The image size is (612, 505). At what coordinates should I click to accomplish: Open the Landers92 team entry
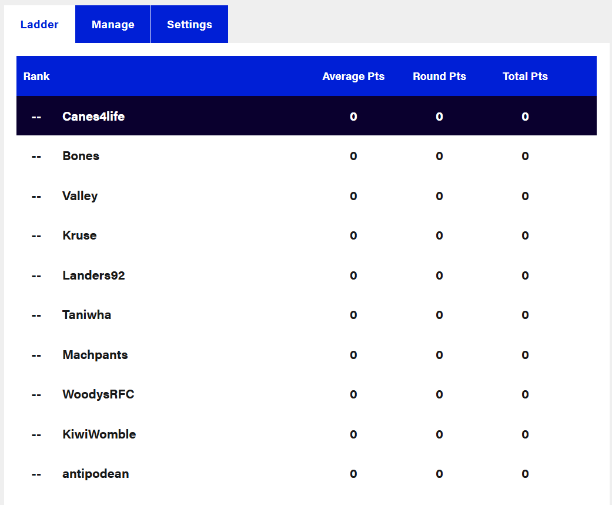point(93,275)
